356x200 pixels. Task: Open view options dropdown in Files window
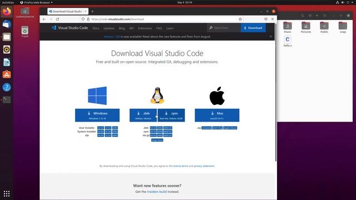point(317,16)
